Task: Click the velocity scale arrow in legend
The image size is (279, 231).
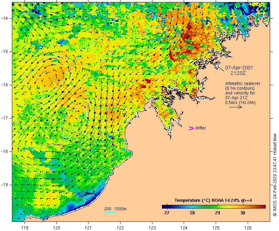Action: [235, 107]
